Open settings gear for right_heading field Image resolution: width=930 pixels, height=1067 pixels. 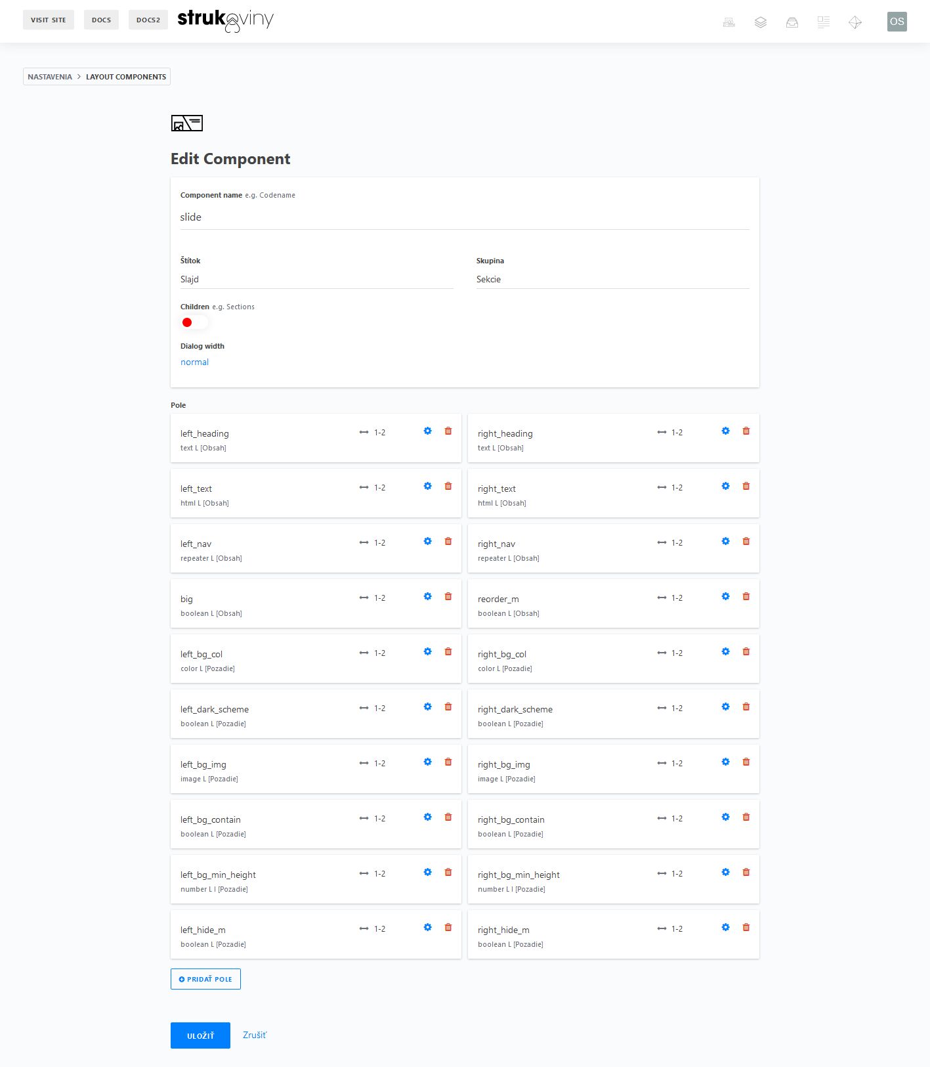click(725, 431)
